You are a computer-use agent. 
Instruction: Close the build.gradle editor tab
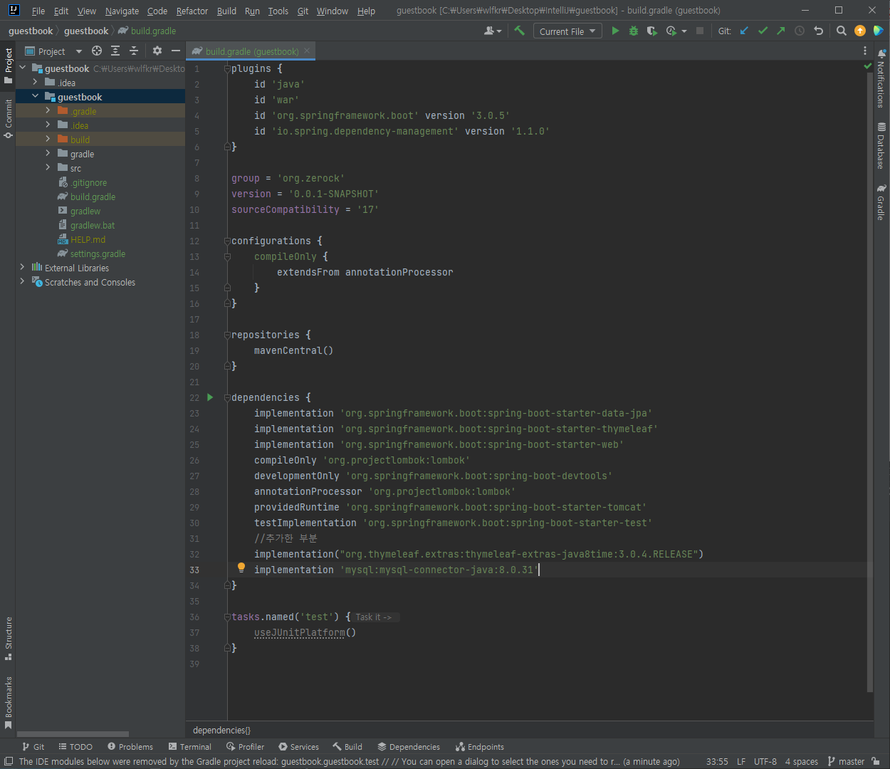click(x=307, y=51)
